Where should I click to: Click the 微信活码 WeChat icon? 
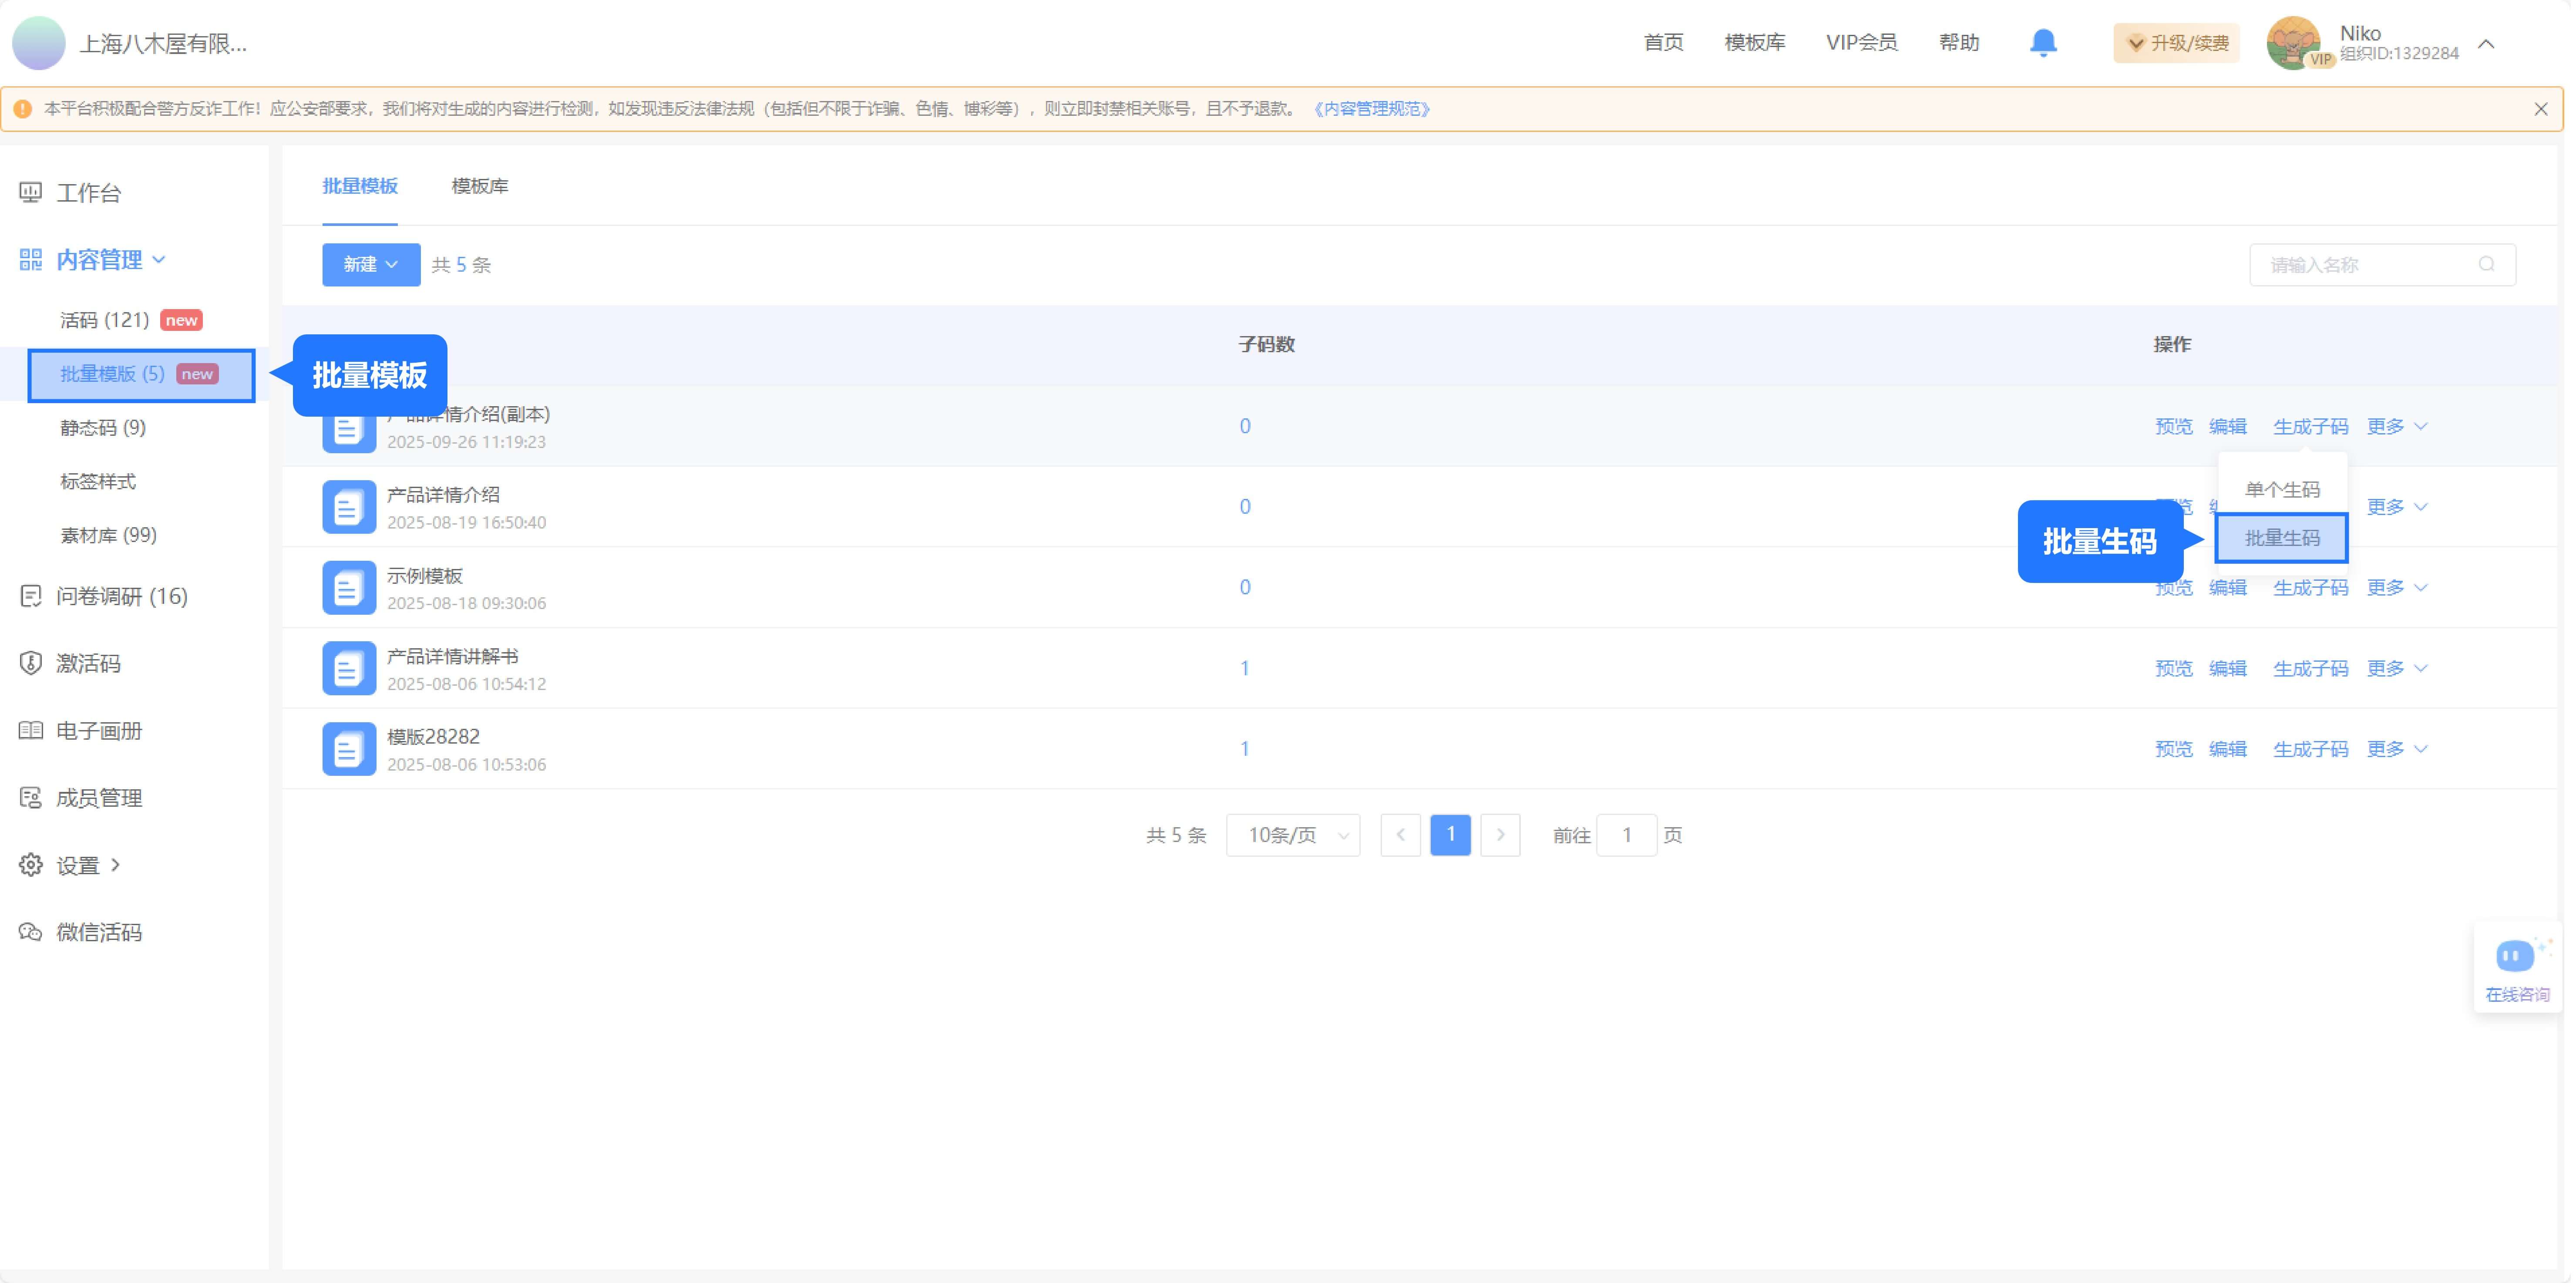pos(31,932)
